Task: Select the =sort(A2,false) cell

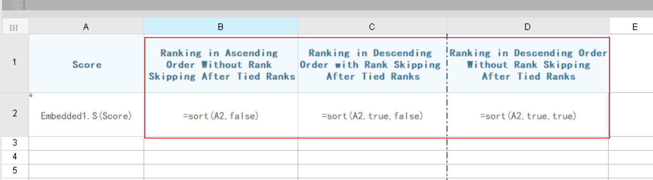Action: click(x=221, y=115)
